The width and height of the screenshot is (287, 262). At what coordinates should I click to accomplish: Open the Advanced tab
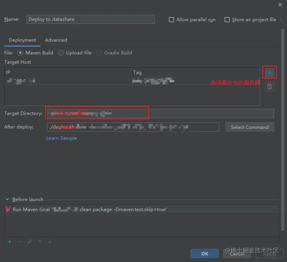pos(56,40)
